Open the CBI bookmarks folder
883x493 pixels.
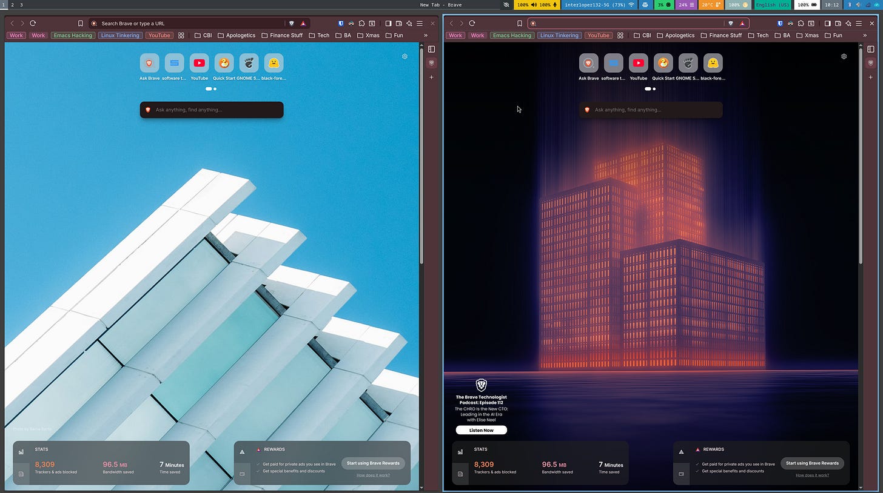(x=204, y=35)
